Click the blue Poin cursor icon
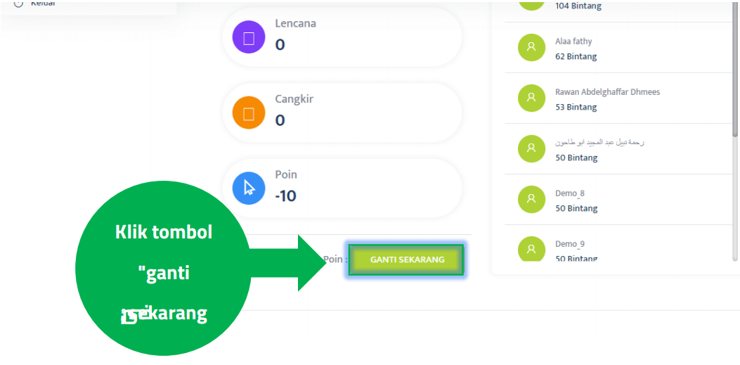Image resolution: width=740 pixels, height=365 pixels. (249, 188)
